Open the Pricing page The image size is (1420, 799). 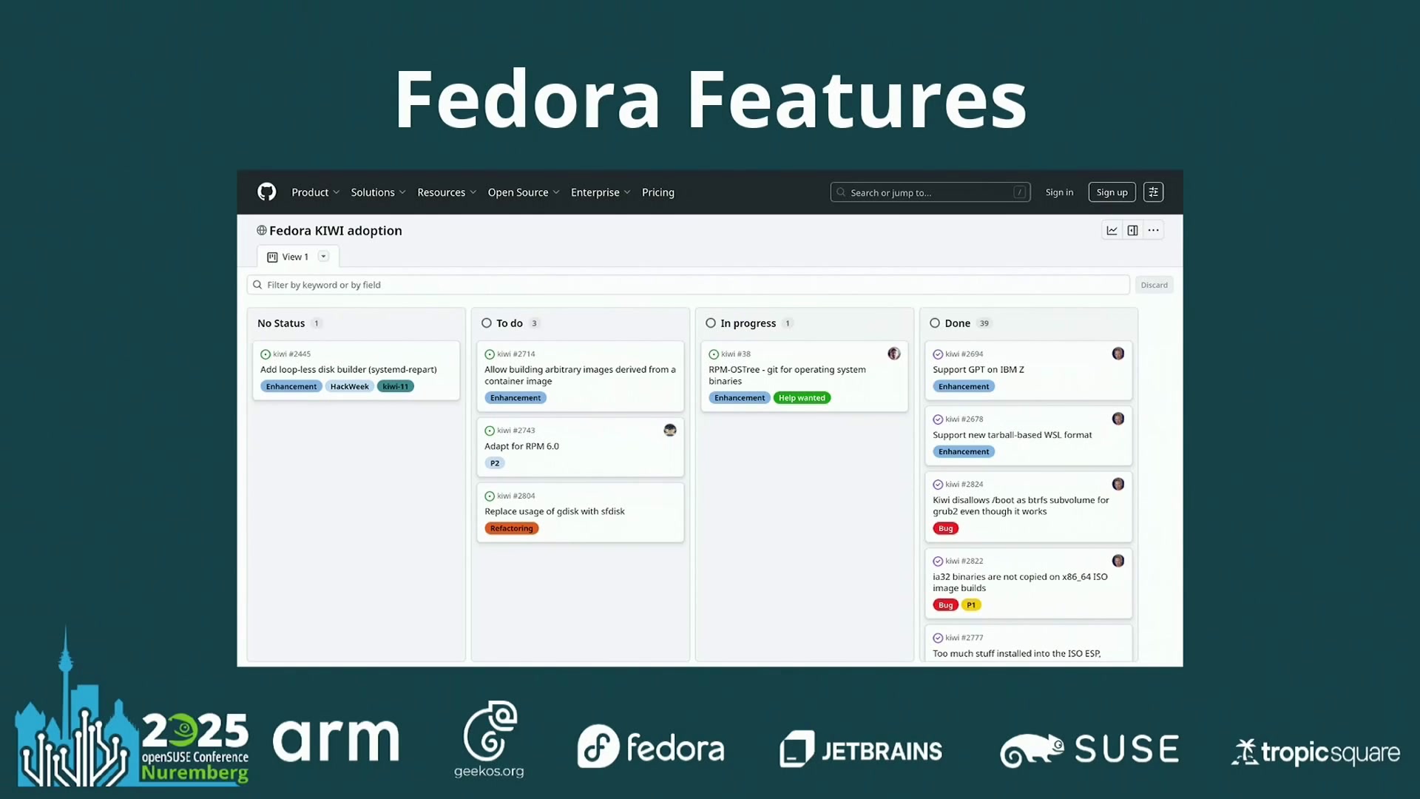(658, 192)
